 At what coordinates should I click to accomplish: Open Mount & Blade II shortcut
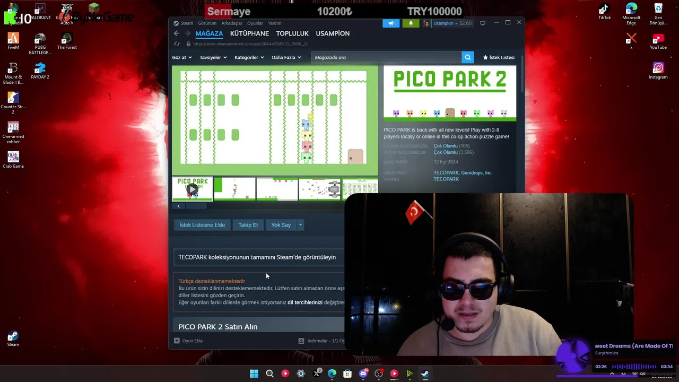[13, 73]
